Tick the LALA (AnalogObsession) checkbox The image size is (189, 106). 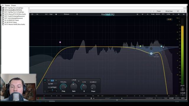pos(3,18)
